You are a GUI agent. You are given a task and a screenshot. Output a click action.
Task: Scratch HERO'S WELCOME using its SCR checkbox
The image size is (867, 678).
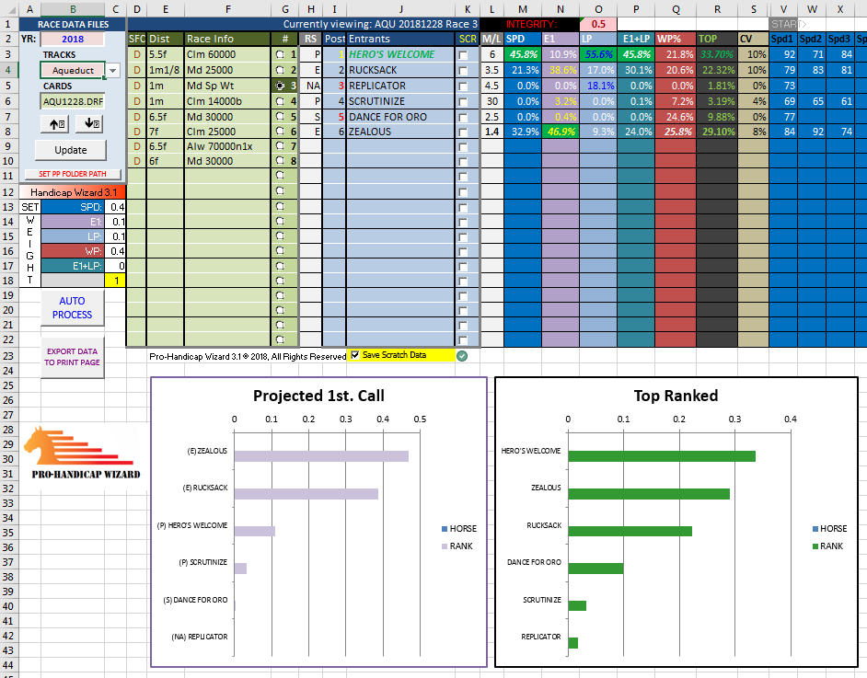(x=463, y=54)
